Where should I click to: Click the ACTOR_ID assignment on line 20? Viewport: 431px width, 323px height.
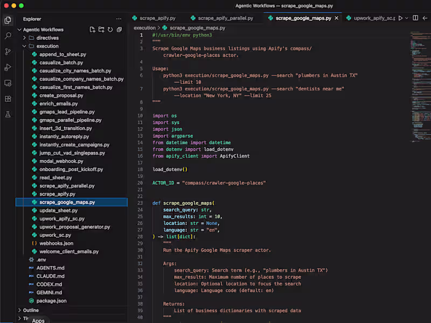[209, 183]
